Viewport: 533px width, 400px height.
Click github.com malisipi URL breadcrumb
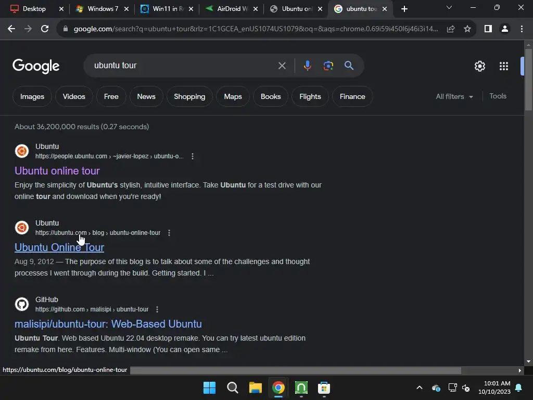coord(92,309)
